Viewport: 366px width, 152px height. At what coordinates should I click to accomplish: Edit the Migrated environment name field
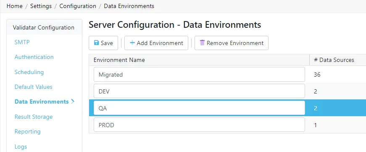pos(199,75)
